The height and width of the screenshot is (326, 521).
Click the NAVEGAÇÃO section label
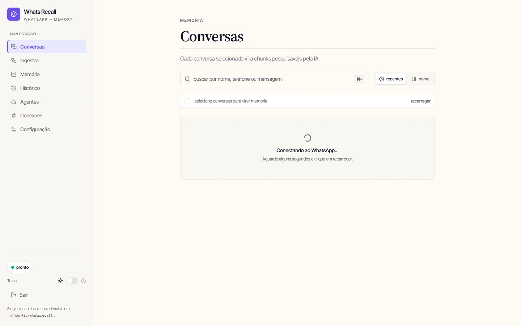coord(23,34)
